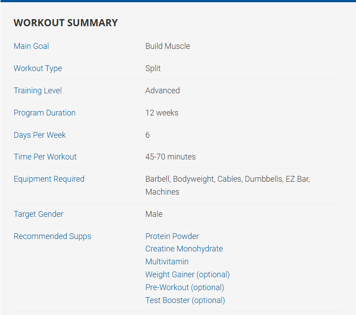The image size is (356, 315).
Task: Click the 12 weeks duration value
Action: (x=162, y=113)
